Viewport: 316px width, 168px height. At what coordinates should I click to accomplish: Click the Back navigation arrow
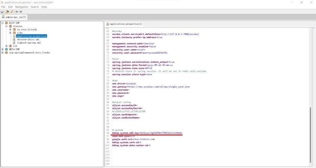17,12
